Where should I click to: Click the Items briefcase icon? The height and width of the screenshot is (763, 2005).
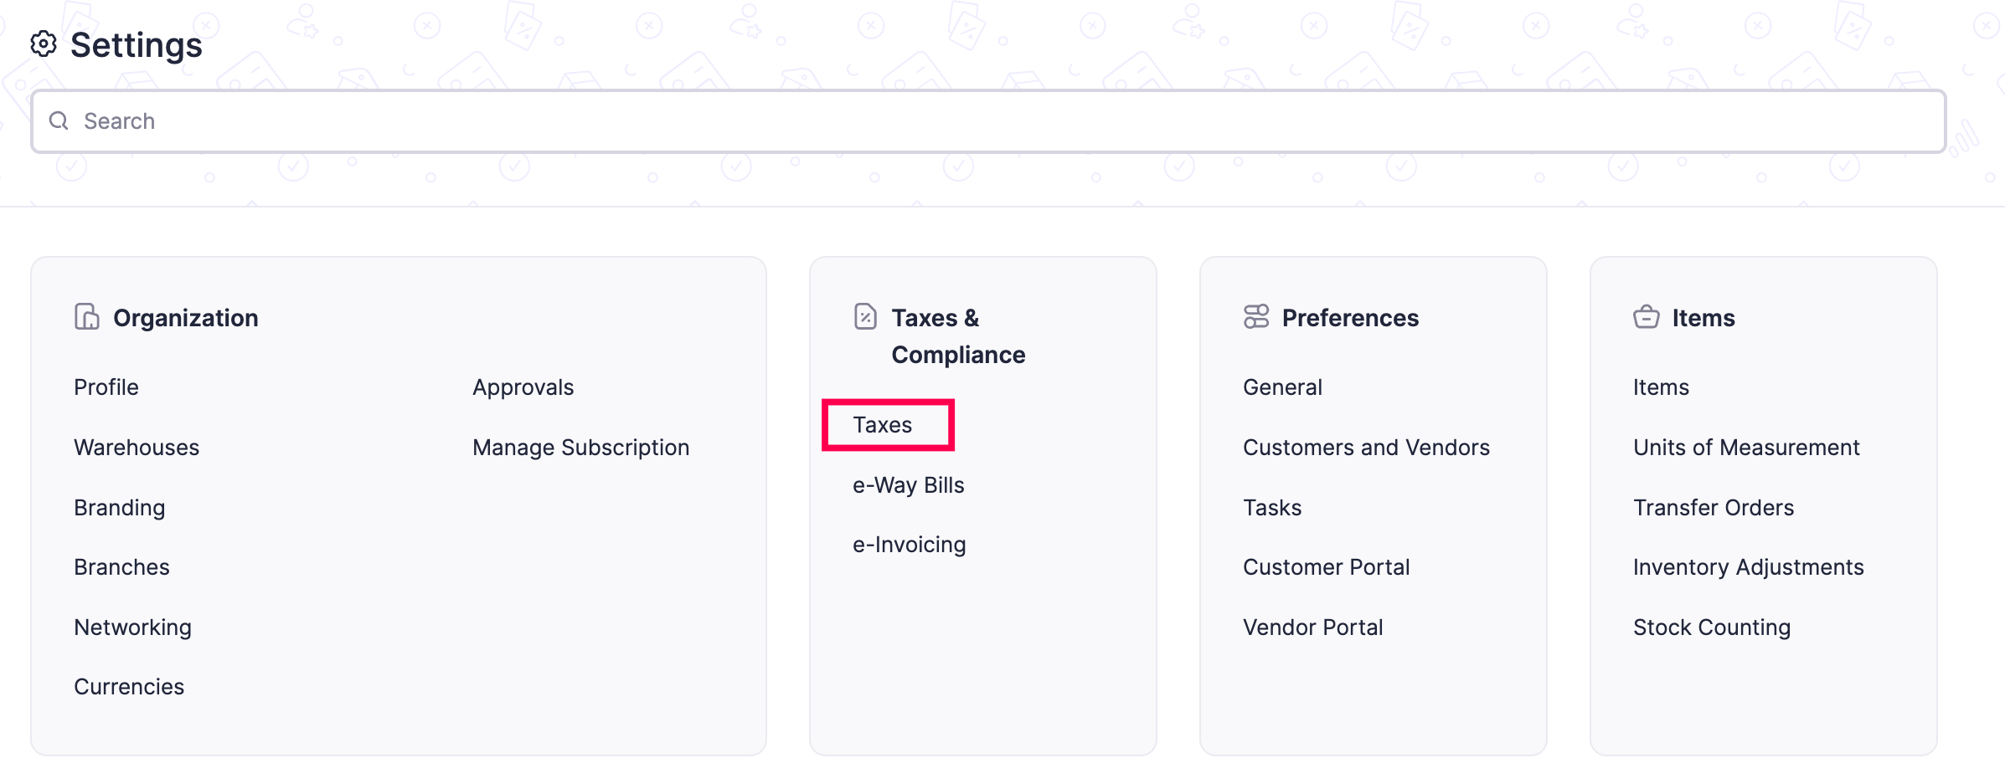tap(1645, 317)
